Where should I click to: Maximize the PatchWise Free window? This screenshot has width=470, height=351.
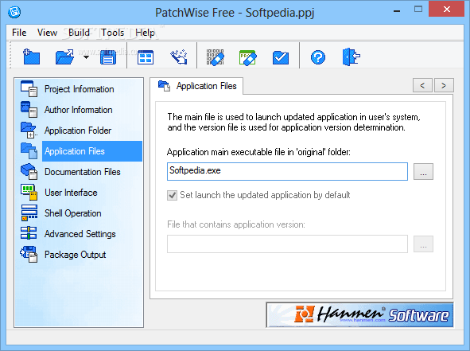point(418,10)
